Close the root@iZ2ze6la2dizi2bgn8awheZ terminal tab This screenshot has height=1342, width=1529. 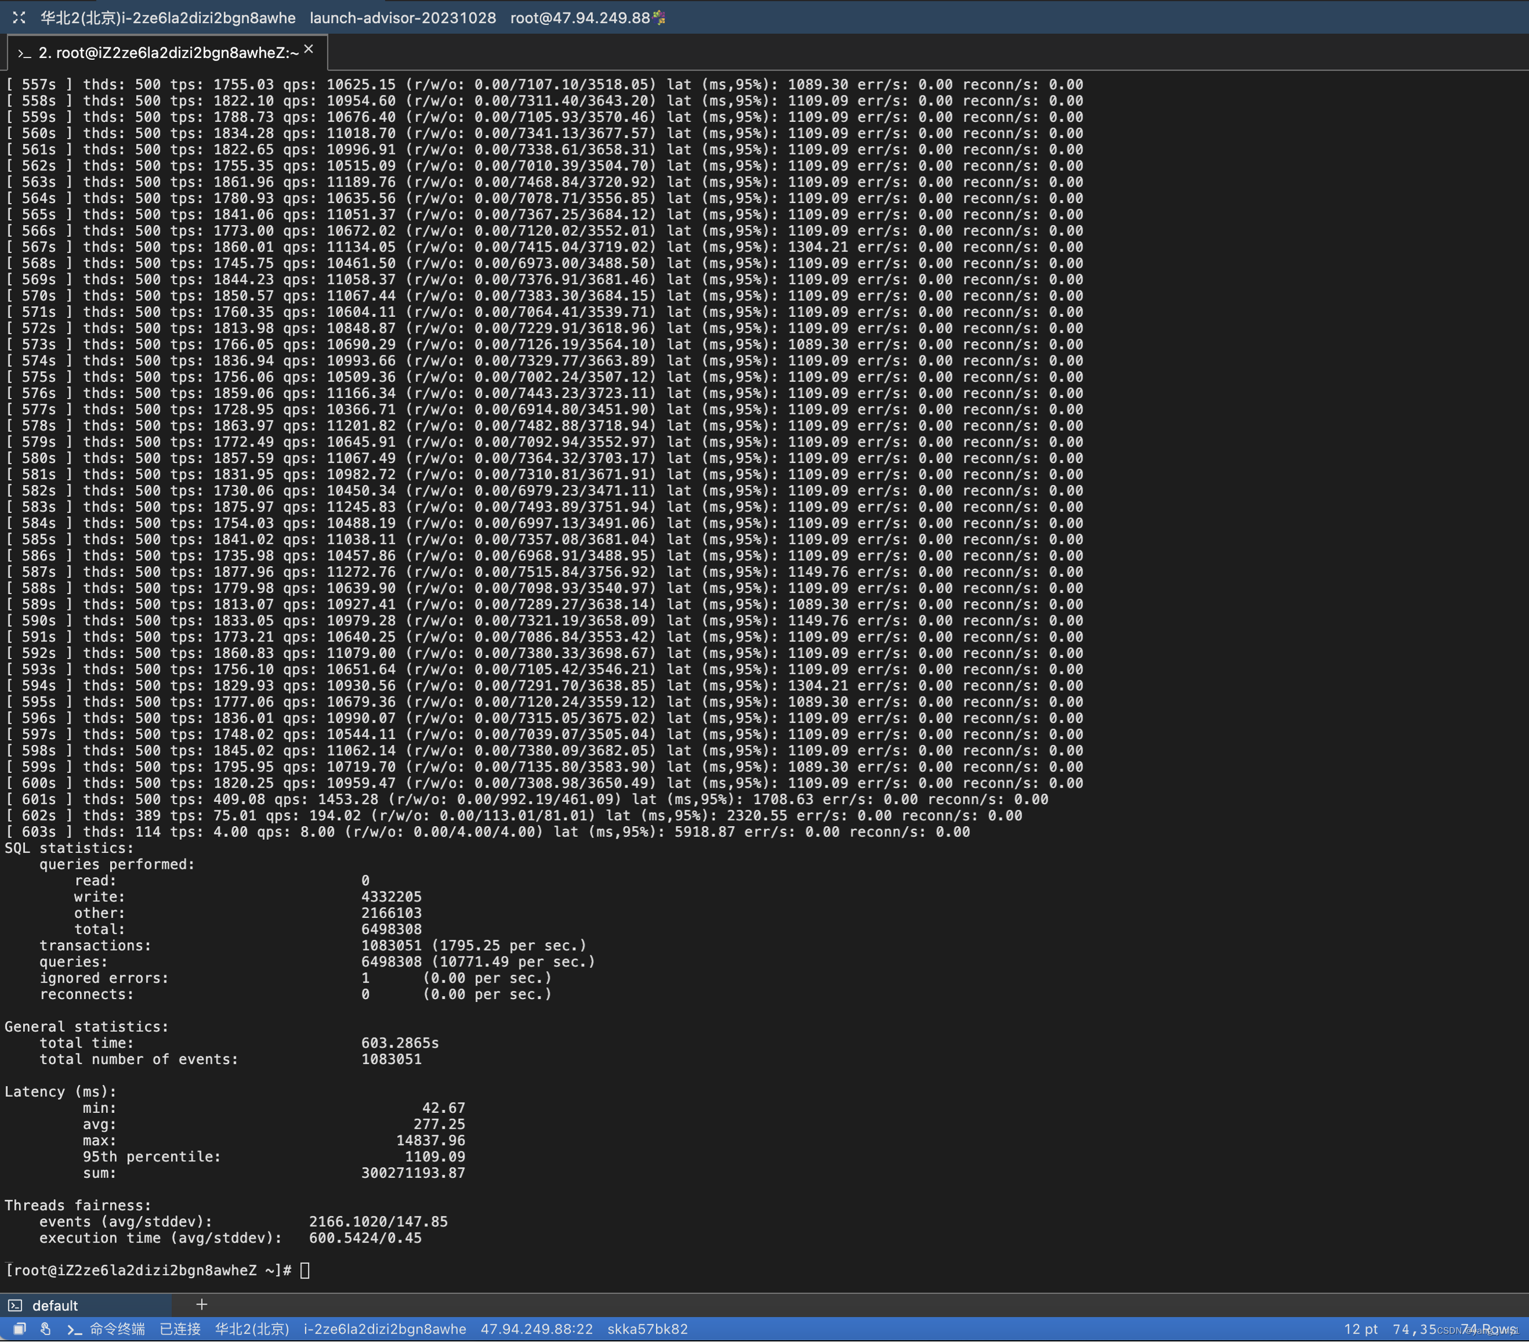[308, 49]
